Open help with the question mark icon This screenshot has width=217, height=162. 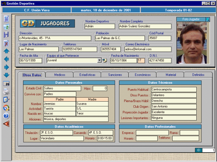pos(6,116)
